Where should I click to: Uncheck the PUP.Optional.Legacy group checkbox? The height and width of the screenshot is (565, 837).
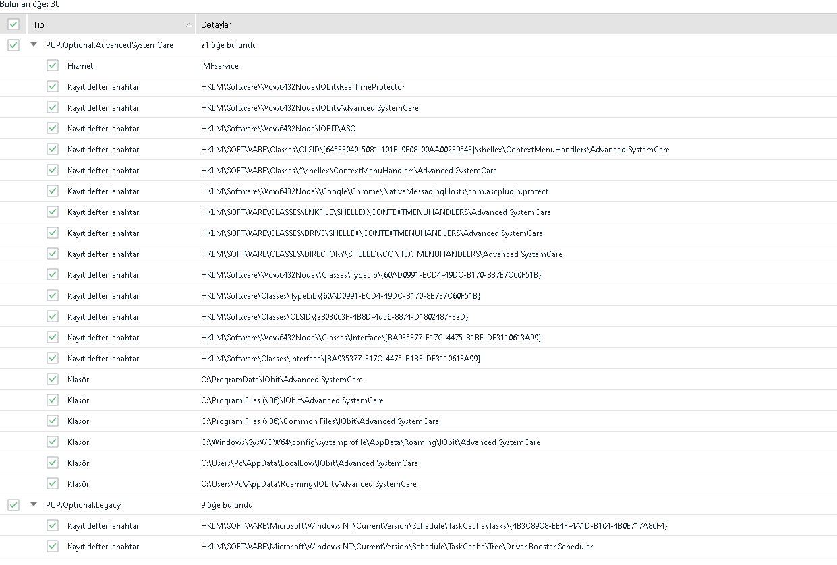pyautogui.click(x=13, y=504)
